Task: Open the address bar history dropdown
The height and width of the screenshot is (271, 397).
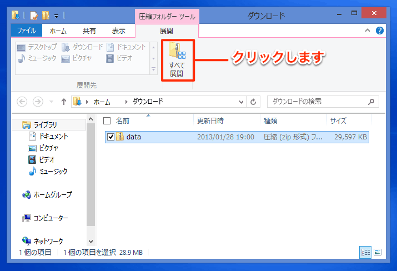Action: click(x=241, y=102)
